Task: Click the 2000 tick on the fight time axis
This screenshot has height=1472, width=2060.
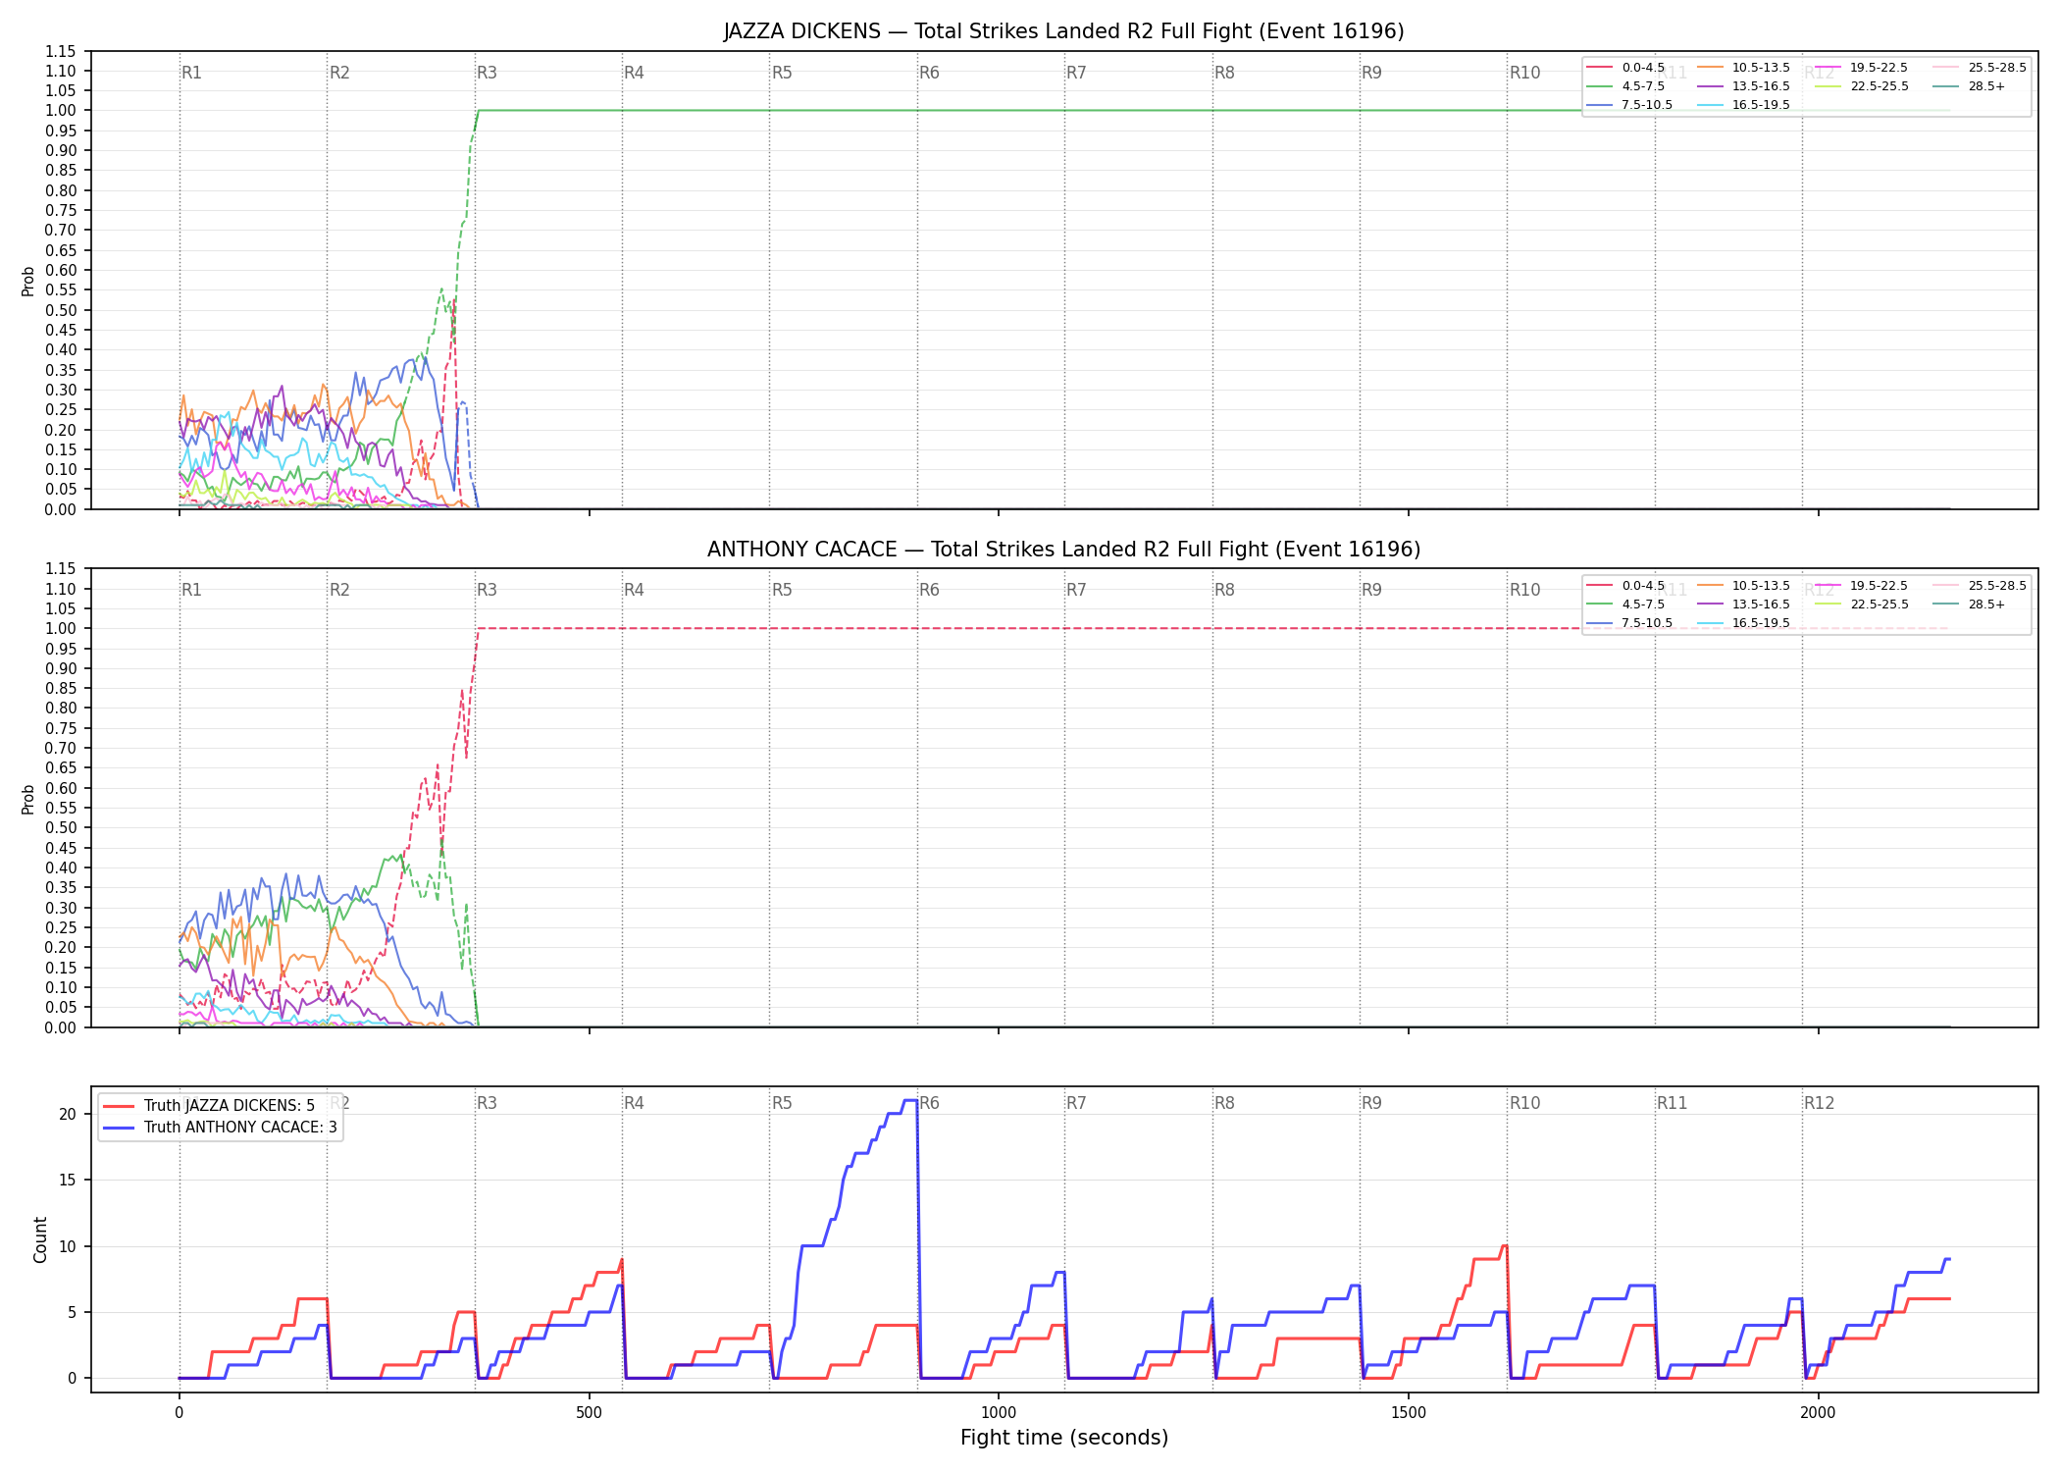Action: (x=1818, y=1413)
